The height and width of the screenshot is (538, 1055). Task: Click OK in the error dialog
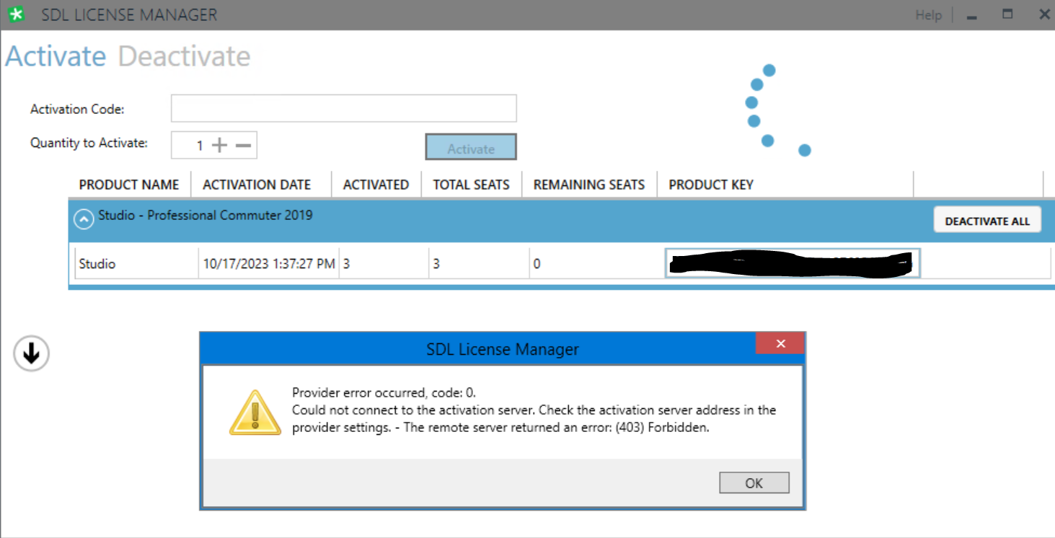click(754, 483)
